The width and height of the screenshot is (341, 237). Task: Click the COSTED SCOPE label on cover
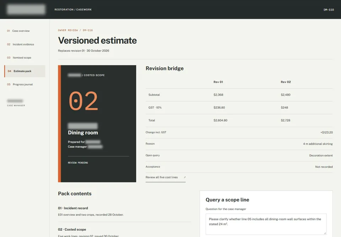(94, 75)
